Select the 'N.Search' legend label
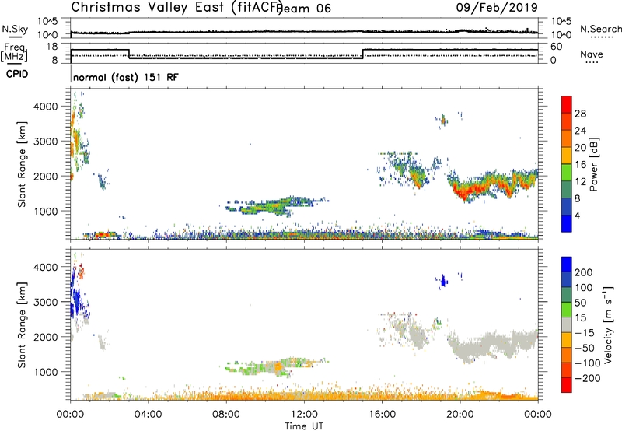 (x=600, y=29)
